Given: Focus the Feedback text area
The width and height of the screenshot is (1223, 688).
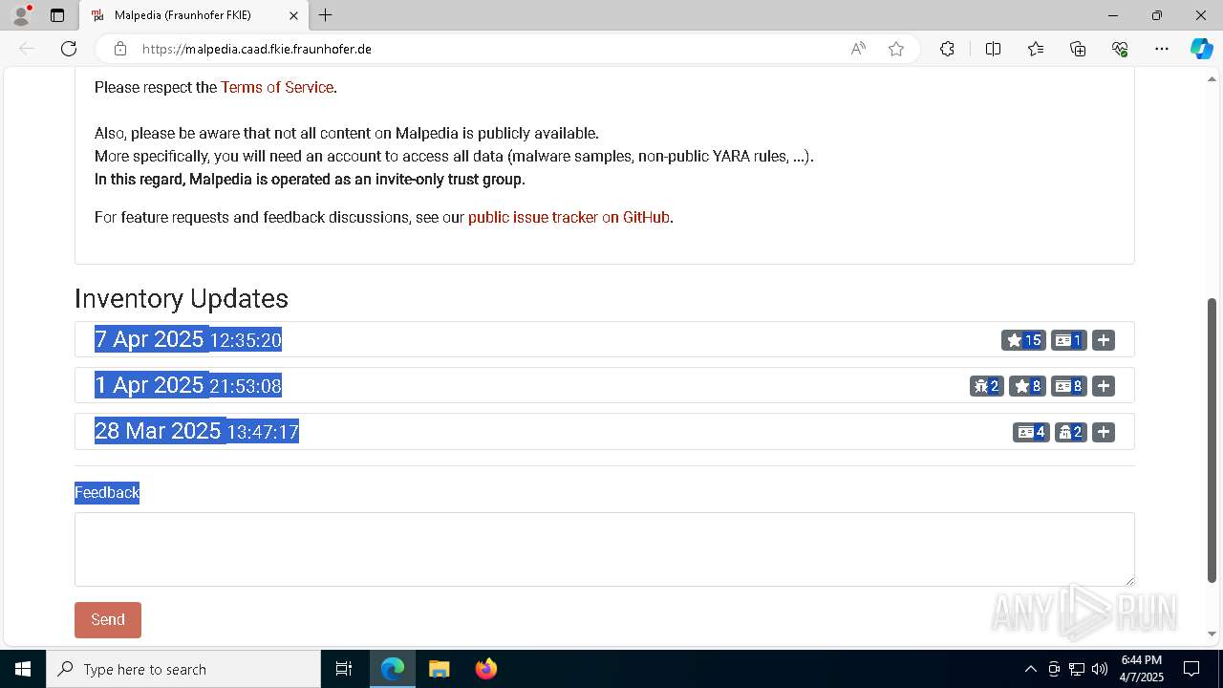Looking at the screenshot, I should tap(605, 549).
